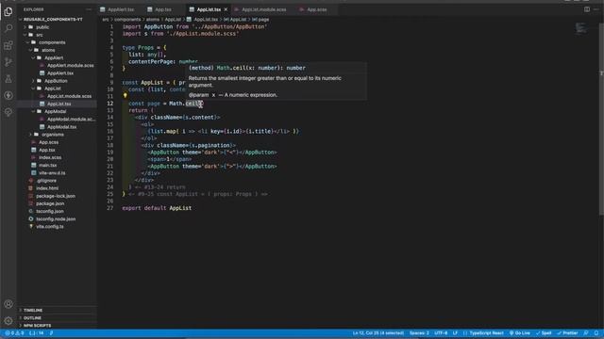Click the Spell status bar item
Viewport: 604px width, 339px height.
(544, 333)
